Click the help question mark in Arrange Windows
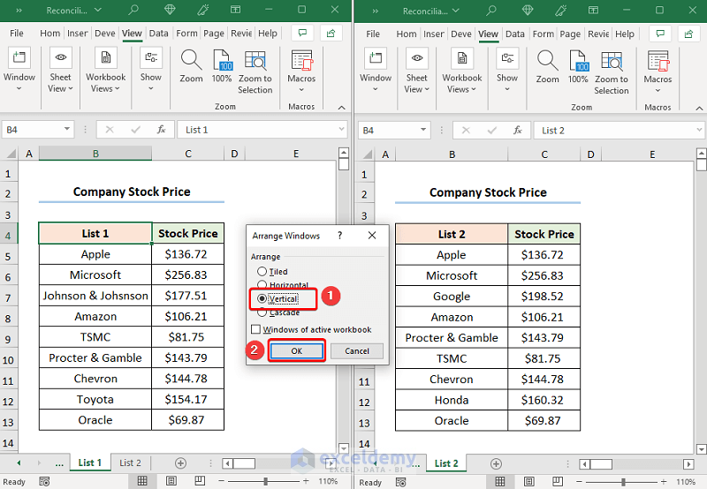Image resolution: width=707 pixels, height=489 pixels. coord(339,236)
